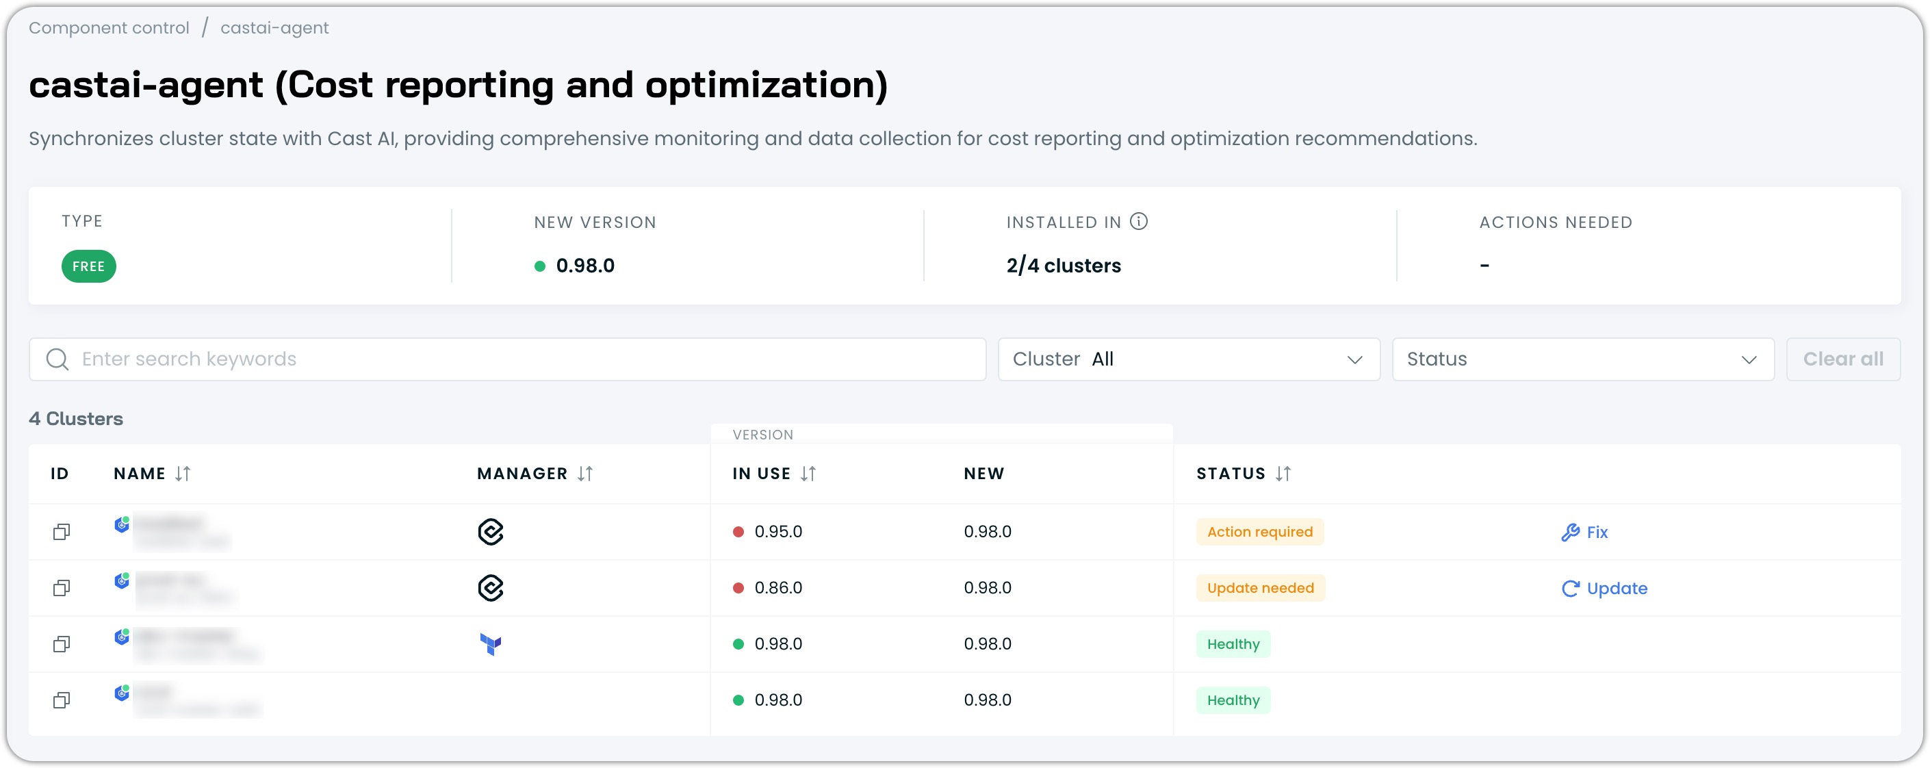Click the Action required status badge
The height and width of the screenshot is (768, 1930).
click(x=1259, y=532)
